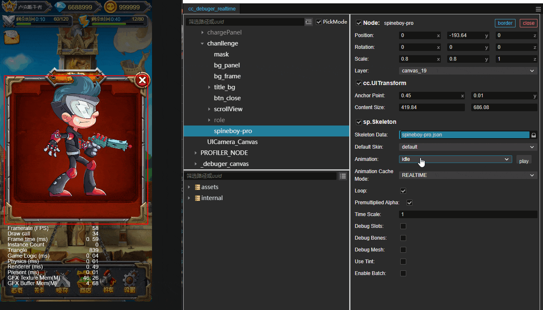The width and height of the screenshot is (543, 310).
Task: Toggle the PickMode checkbox
Action: (319, 22)
